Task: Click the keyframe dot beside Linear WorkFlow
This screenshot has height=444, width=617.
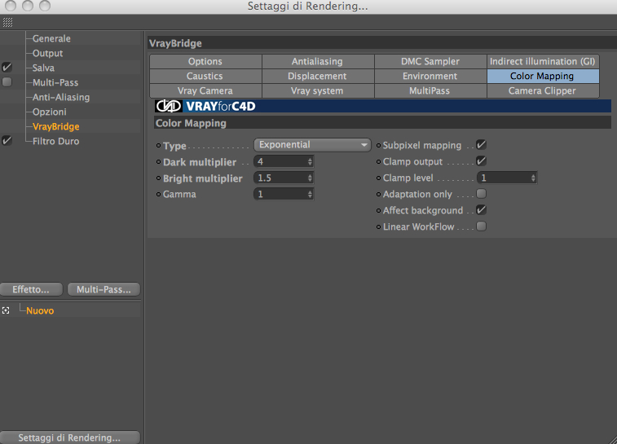Action: [x=378, y=227]
